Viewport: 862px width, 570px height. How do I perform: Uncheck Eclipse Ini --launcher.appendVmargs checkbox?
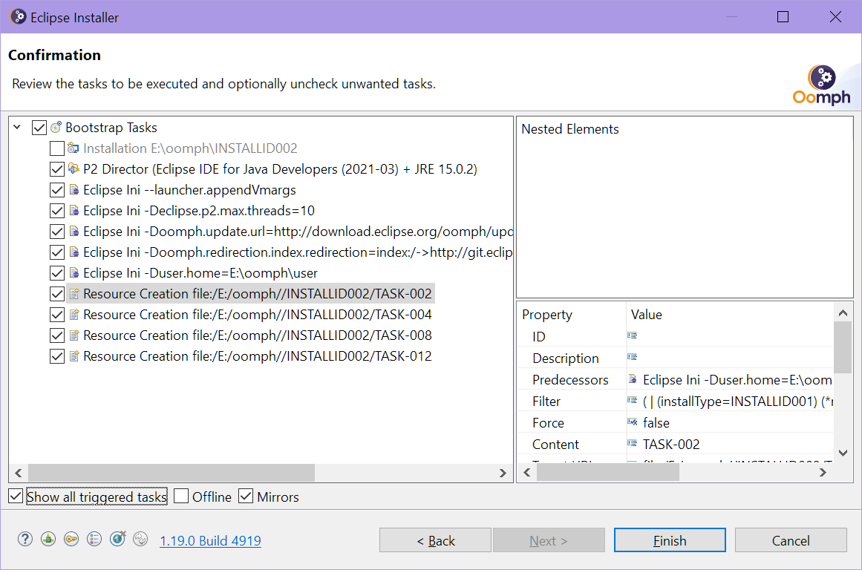(x=56, y=190)
